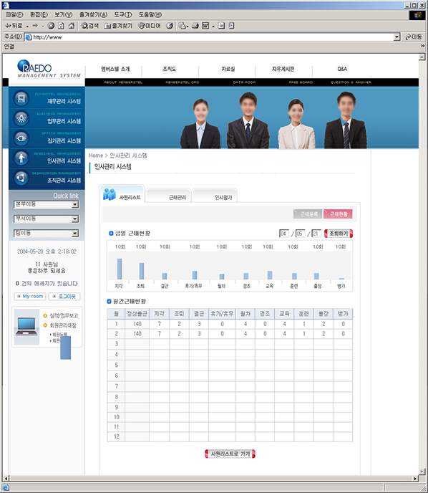This screenshot has height=493, width=428.
Task: Click the Print toolbar icon
Action: click(195, 26)
